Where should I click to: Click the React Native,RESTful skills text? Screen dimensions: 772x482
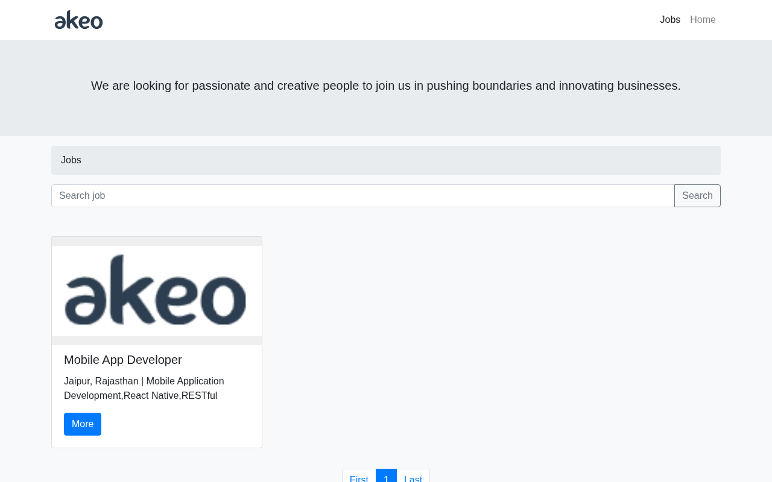pos(171,396)
